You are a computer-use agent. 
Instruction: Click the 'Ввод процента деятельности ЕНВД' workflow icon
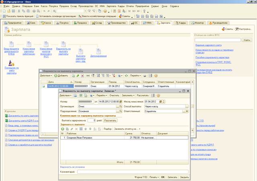click(12, 44)
